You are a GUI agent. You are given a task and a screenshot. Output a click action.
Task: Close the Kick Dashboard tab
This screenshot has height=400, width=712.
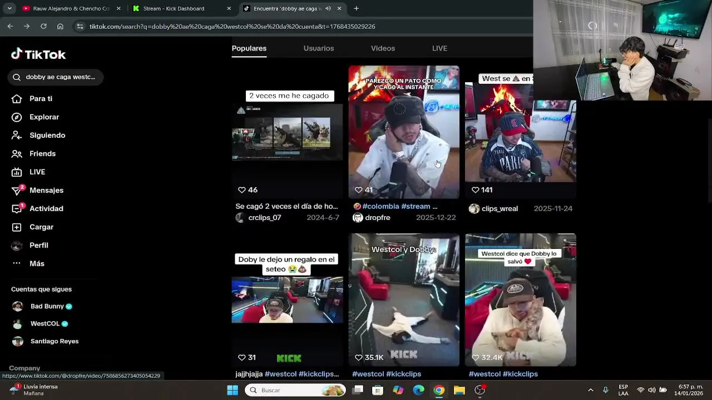(229, 8)
